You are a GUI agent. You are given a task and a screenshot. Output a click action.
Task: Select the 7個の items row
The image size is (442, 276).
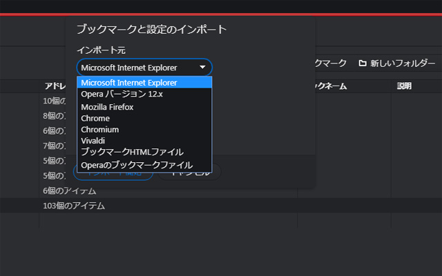coord(54,146)
